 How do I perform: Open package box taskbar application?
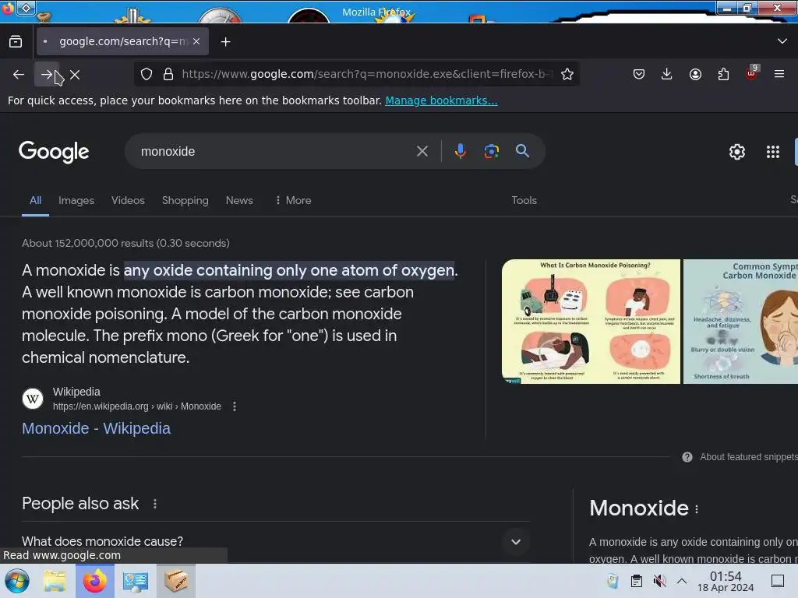[176, 581]
